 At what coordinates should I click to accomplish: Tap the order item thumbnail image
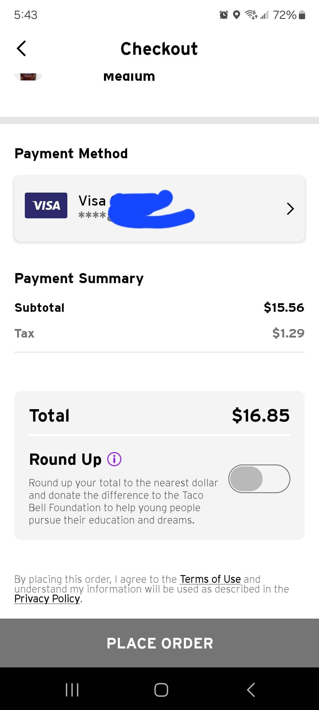(28, 77)
